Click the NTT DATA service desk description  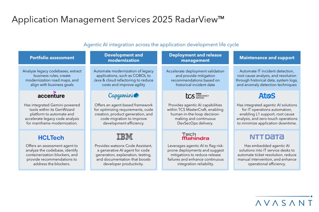267,155
